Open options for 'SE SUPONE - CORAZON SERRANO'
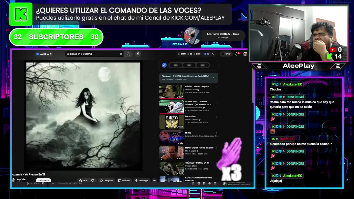 217,102
